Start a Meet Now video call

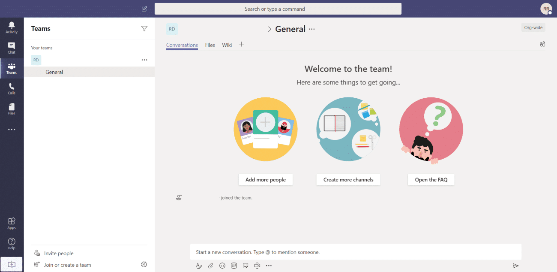(x=257, y=266)
